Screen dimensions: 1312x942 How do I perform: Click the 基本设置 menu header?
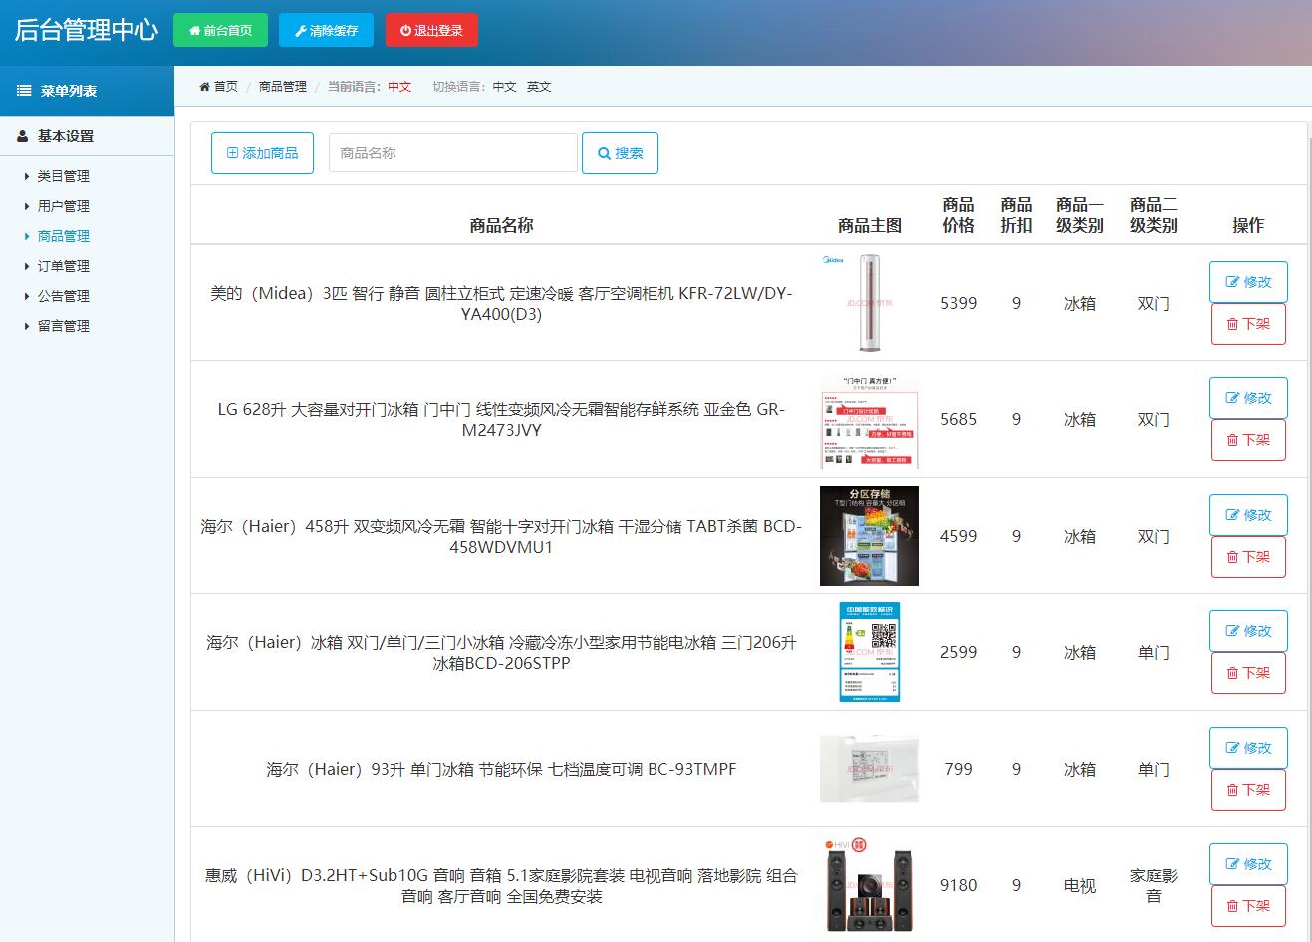click(x=66, y=136)
